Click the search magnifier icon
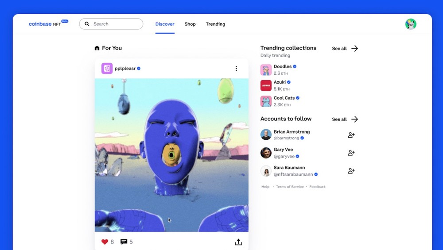The image size is (443, 250). click(x=87, y=24)
